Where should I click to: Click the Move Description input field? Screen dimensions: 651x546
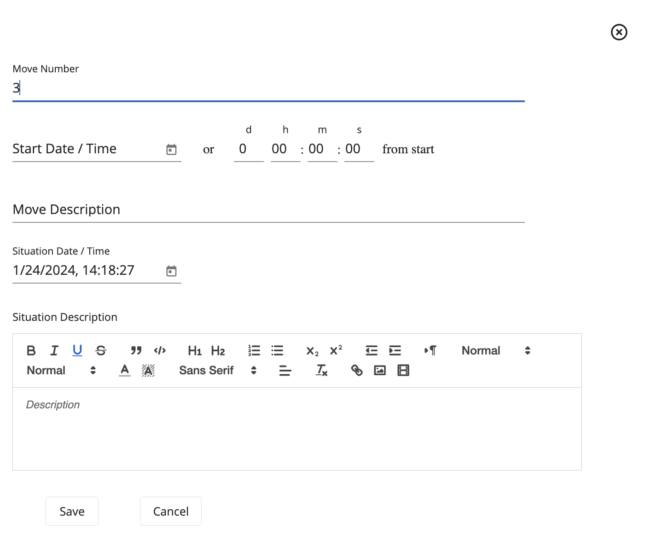click(x=268, y=210)
